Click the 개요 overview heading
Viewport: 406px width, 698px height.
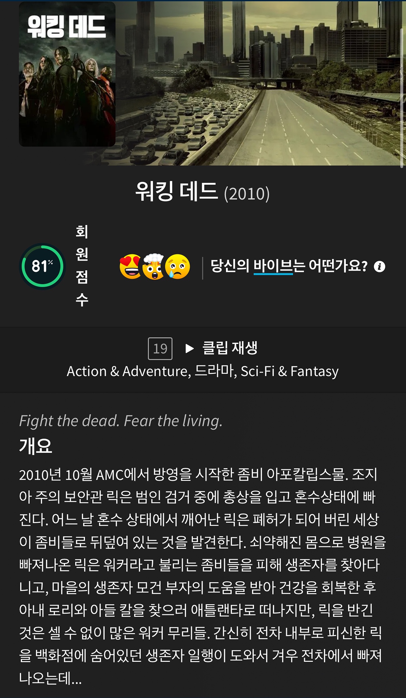(x=36, y=446)
